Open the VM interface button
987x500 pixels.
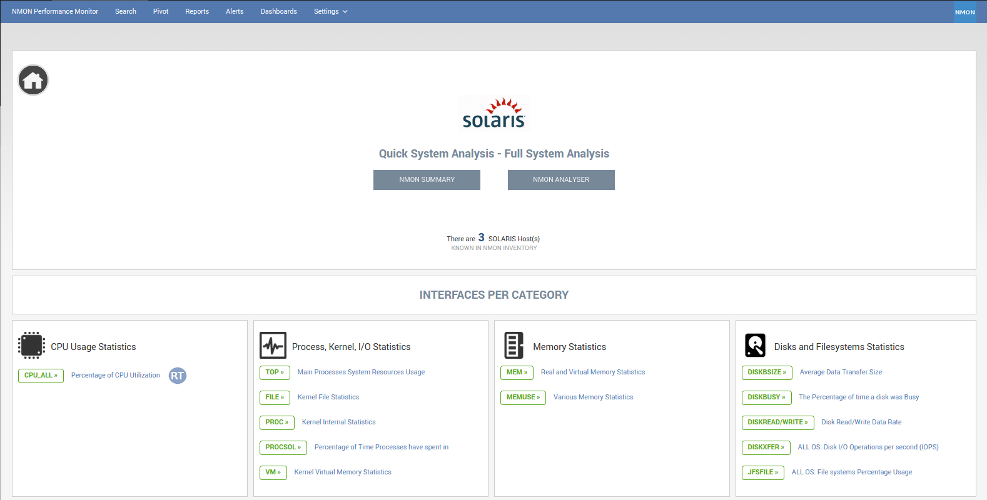coord(273,472)
